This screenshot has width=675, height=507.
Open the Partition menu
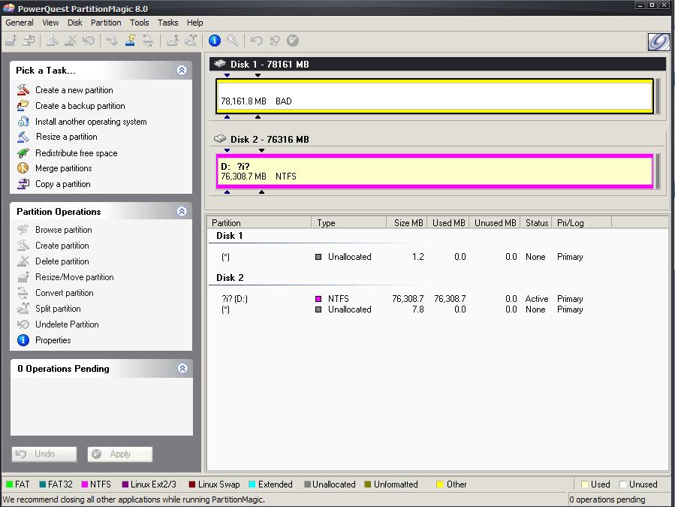pos(106,23)
